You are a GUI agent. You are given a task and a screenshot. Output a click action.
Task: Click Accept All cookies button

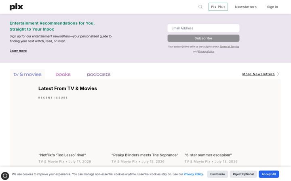pos(269,174)
